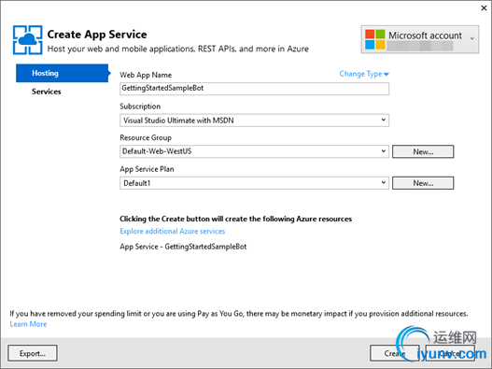
Task: Expand the Subscription combo box
Action: point(254,121)
